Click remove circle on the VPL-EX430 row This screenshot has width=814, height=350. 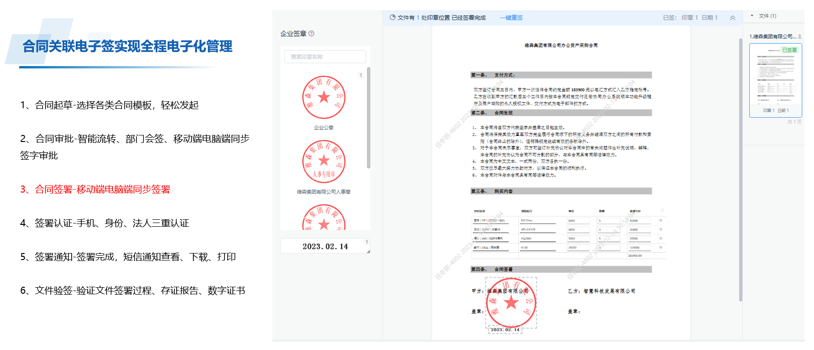point(661,230)
